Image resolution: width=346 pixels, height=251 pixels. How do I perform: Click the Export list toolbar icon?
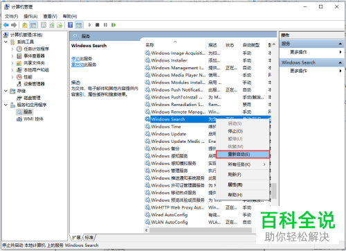(60, 25)
